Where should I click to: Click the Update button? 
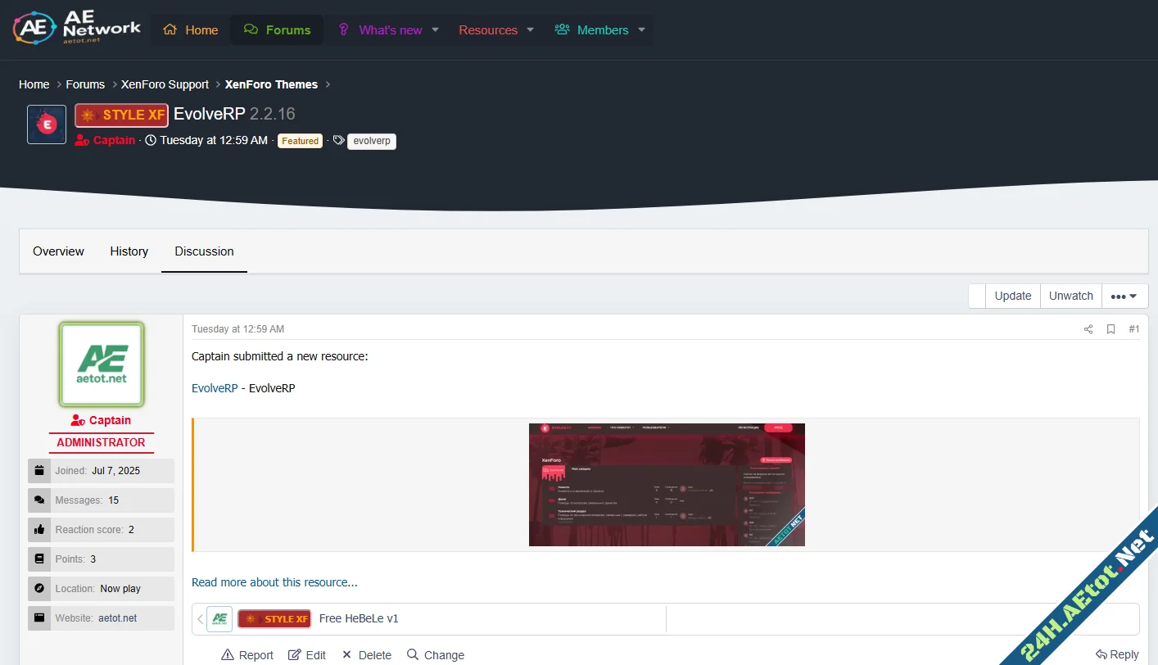tap(1012, 296)
